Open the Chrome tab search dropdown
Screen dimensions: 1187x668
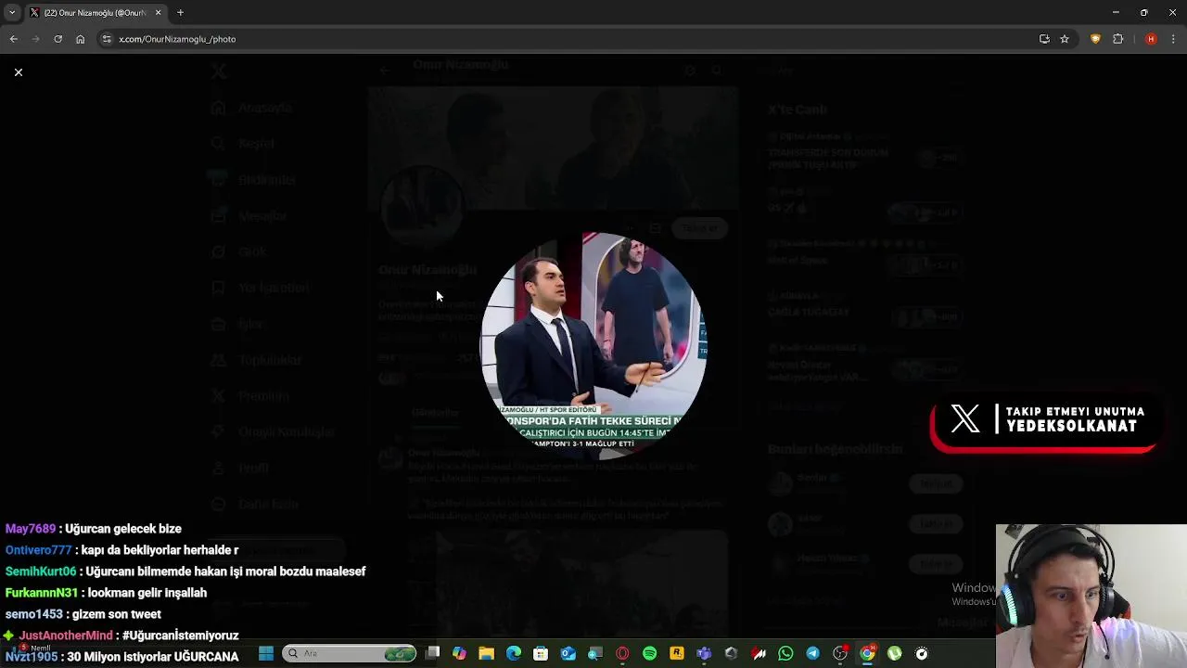(11, 12)
